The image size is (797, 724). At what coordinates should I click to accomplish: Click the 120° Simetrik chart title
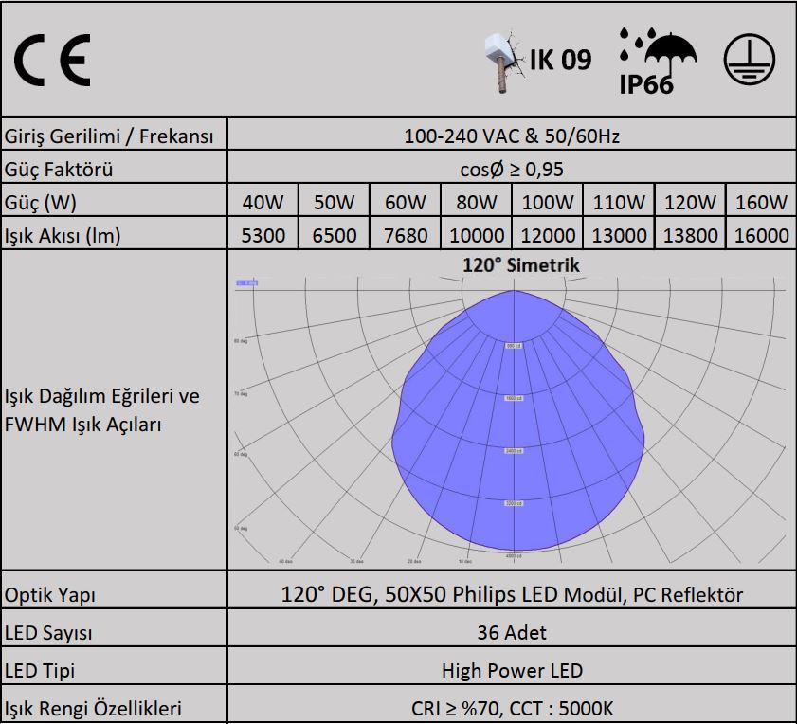[x=520, y=265]
